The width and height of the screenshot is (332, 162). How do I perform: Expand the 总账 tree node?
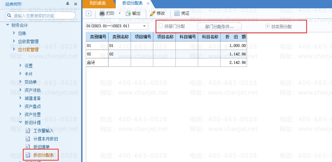click(14, 33)
